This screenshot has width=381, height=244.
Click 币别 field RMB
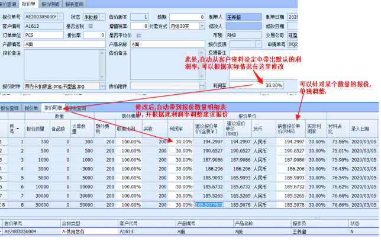(x=244, y=35)
